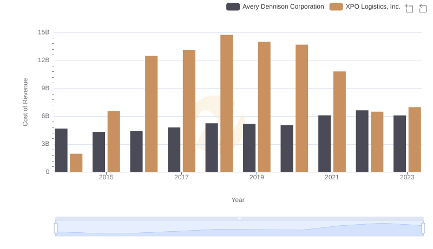
Task: Click the right handle of range slider
Action: click(x=423, y=228)
